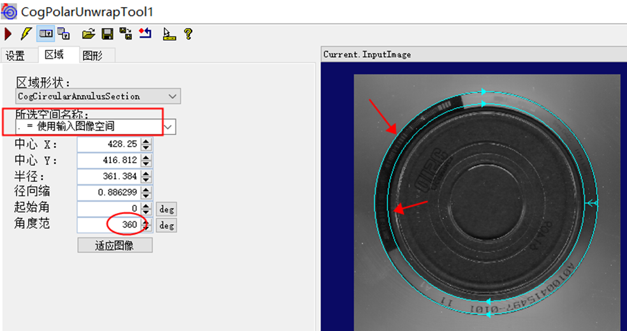627x331 pixels.
Task: Click the 角度范 spinner arrows
Action: point(146,224)
